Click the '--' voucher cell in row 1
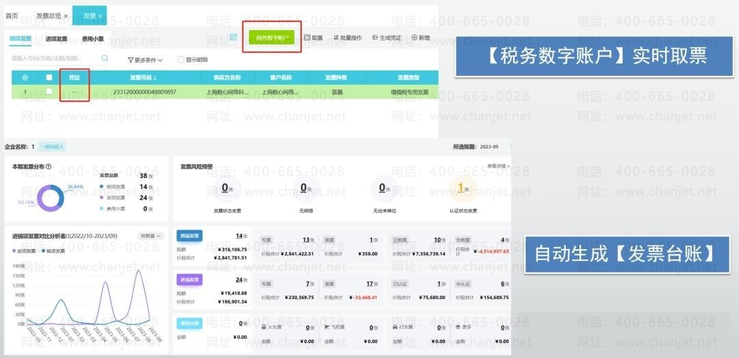Image resolution: width=739 pixels, height=358 pixels. (75, 92)
